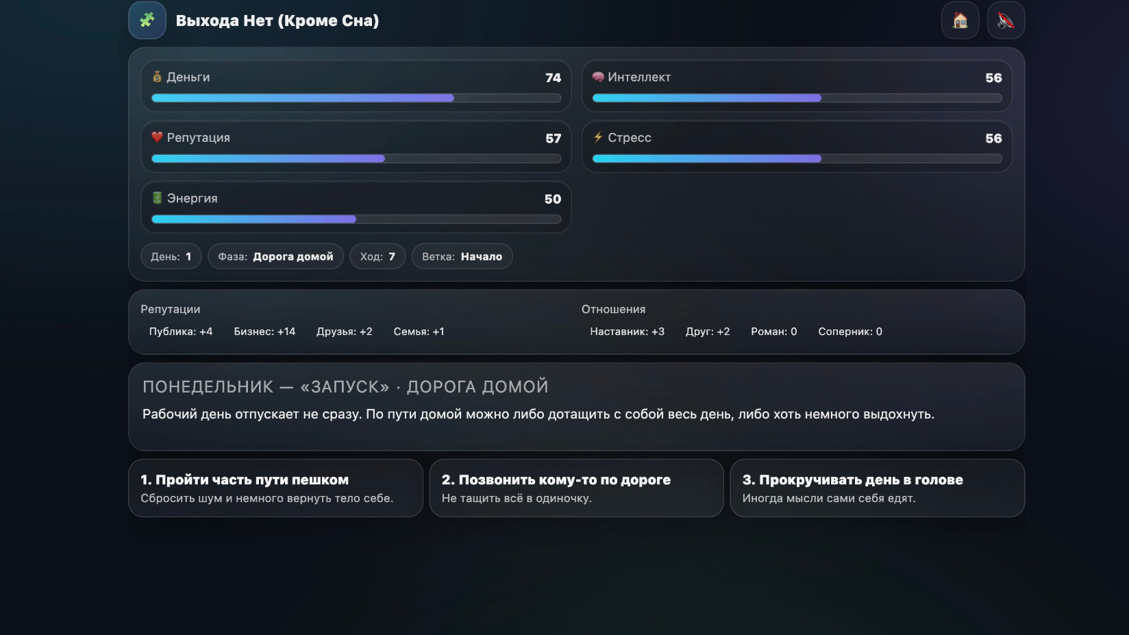Unmute the game via crossed speaker icon
Screen dimensions: 1129x635
point(1005,21)
